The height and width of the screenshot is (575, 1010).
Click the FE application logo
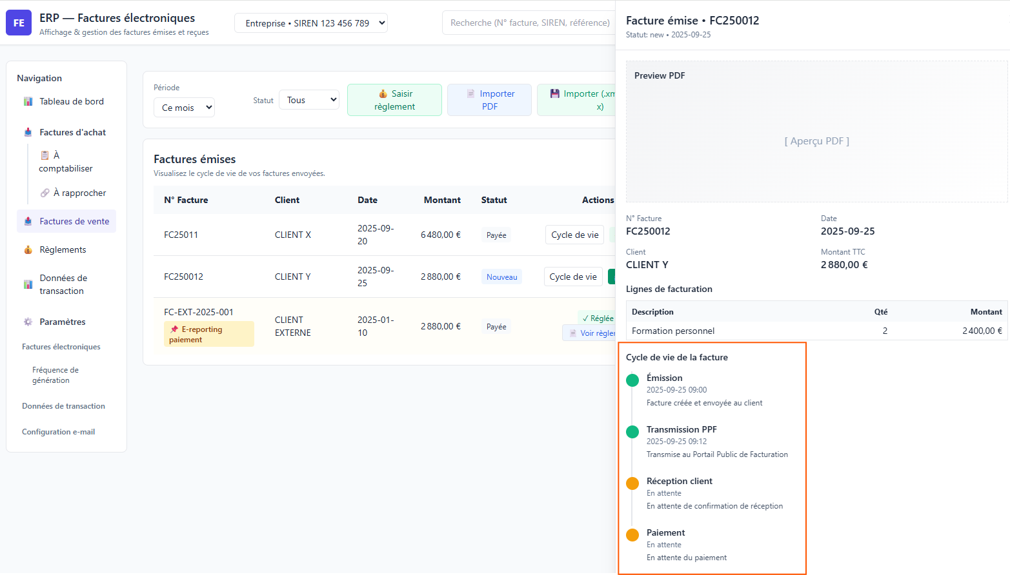(19, 23)
